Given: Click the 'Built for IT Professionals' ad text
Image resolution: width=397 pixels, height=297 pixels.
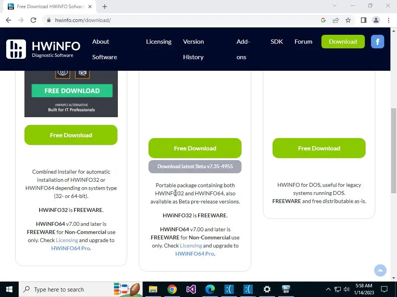Looking at the screenshot, I should [71, 110].
